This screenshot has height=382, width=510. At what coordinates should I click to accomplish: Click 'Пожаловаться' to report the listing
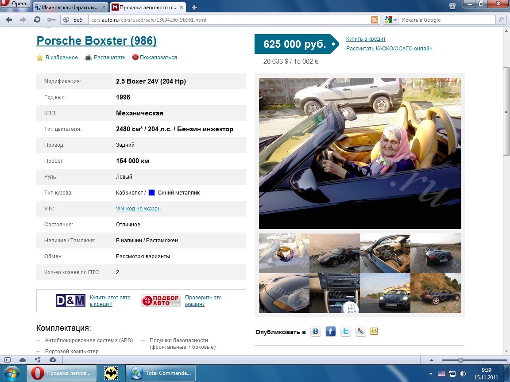pyautogui.click(x=158, y=57)
